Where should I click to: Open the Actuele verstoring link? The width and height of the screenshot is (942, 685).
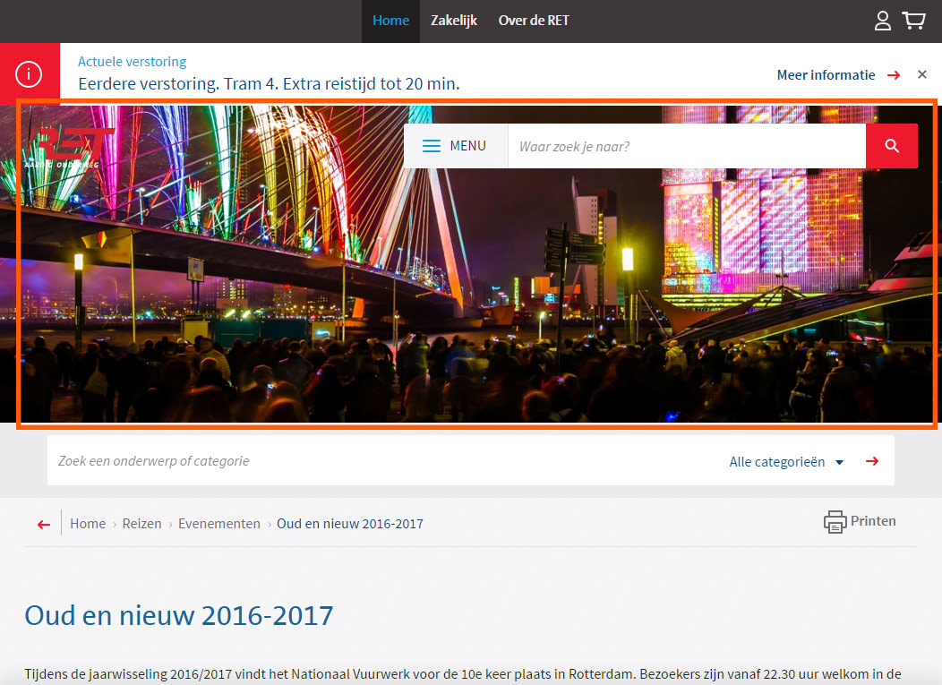[133, 61]
